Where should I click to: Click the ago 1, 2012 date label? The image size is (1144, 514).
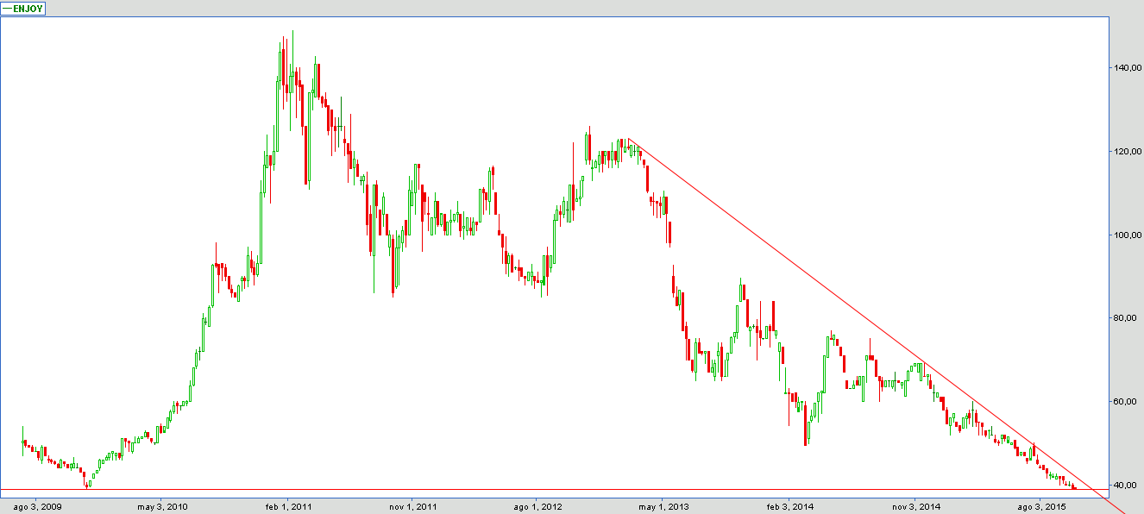(539, 506)
